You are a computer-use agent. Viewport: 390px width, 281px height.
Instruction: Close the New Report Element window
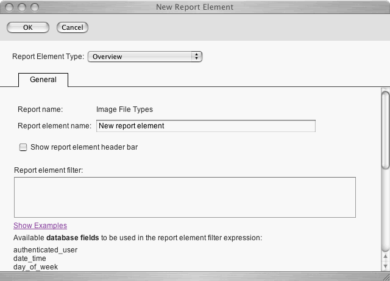pyautogui.click(x=10, y=7)
